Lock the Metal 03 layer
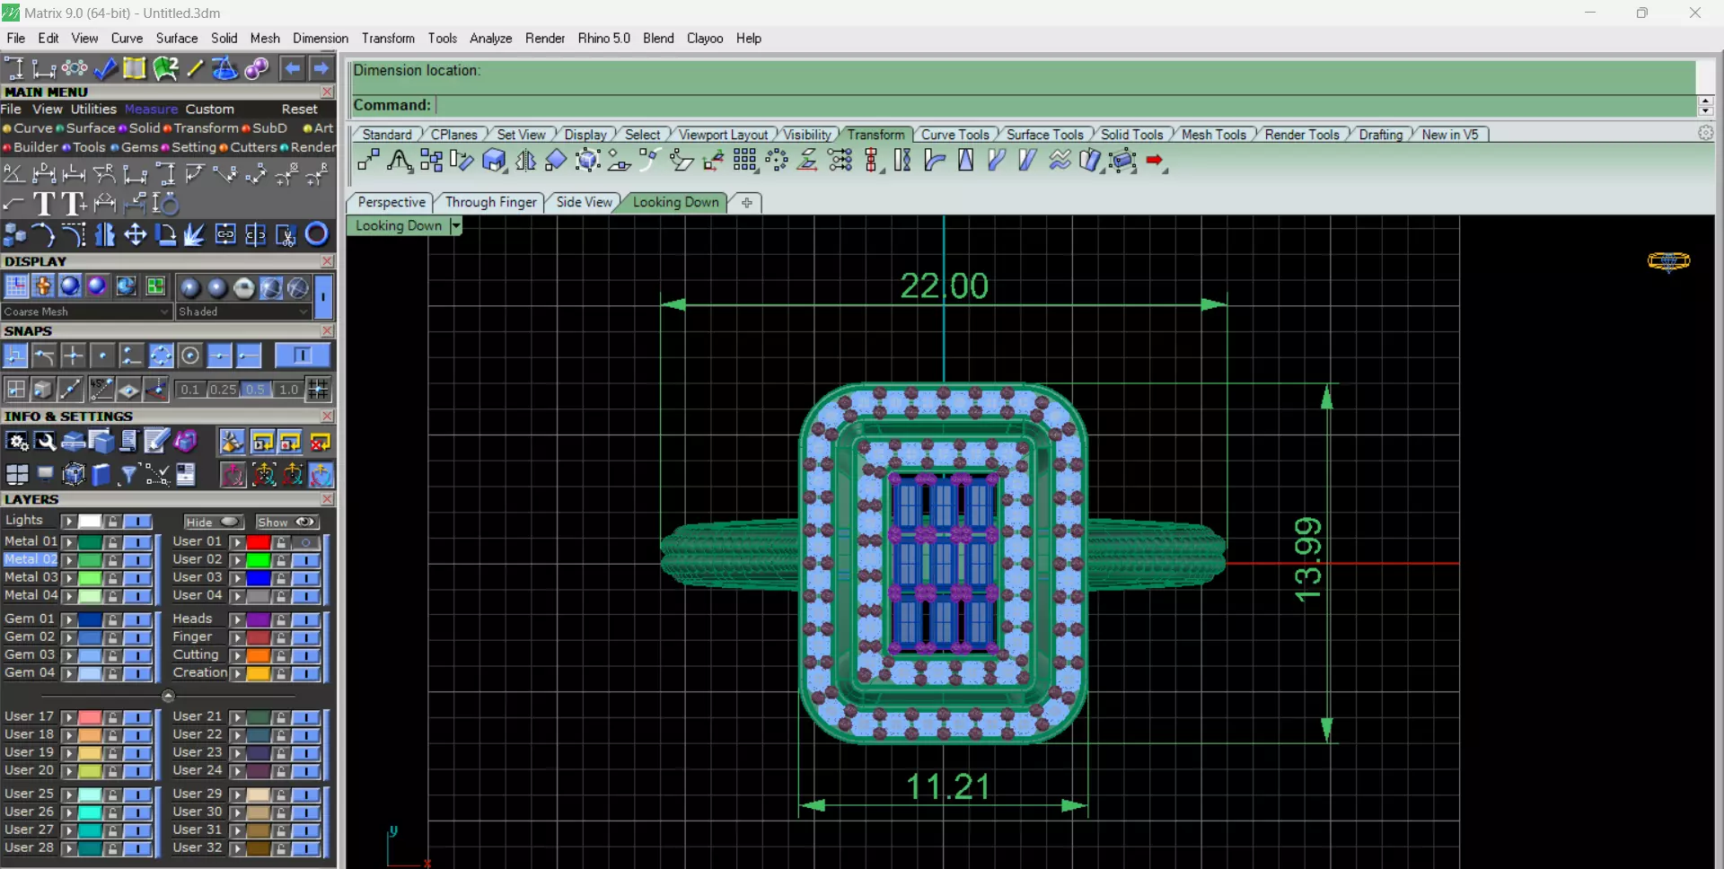Viewport: 1724px width, 869px height. pyautogui.click(x=112, y=578)
